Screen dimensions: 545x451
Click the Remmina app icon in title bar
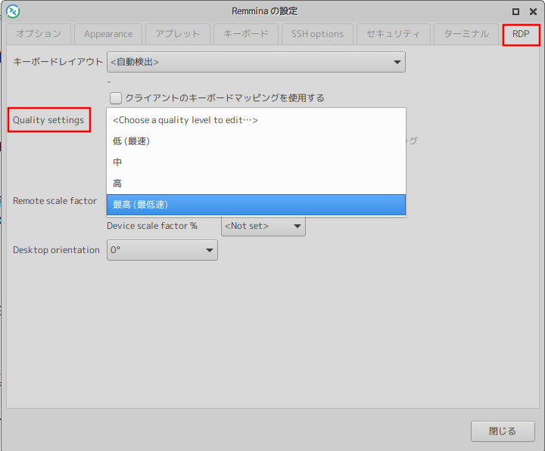coord(12,11)
